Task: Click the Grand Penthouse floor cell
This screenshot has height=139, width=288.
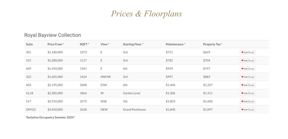Action: (x=134, y=110)
